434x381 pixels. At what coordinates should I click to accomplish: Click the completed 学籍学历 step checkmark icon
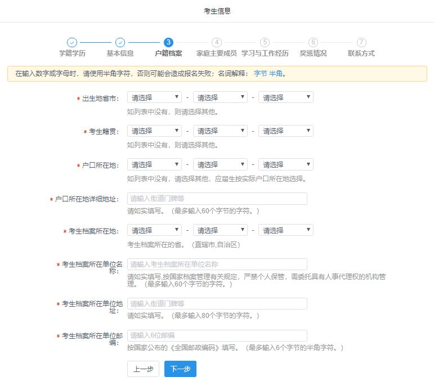pyautogui.click(x=72, y=42)
